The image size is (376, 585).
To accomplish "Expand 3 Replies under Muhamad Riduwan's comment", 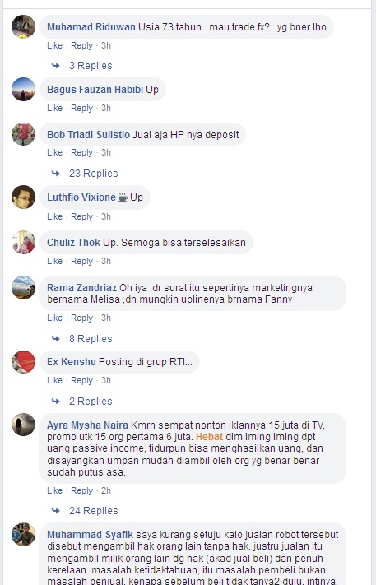I will pyautogui.click(x=91, y=66).
